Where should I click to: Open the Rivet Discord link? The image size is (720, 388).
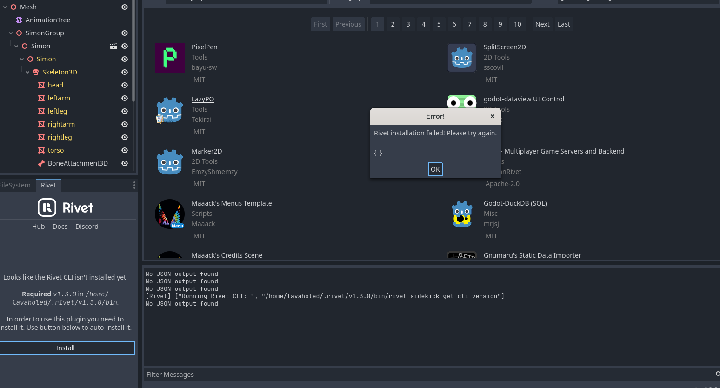(87, 227)
